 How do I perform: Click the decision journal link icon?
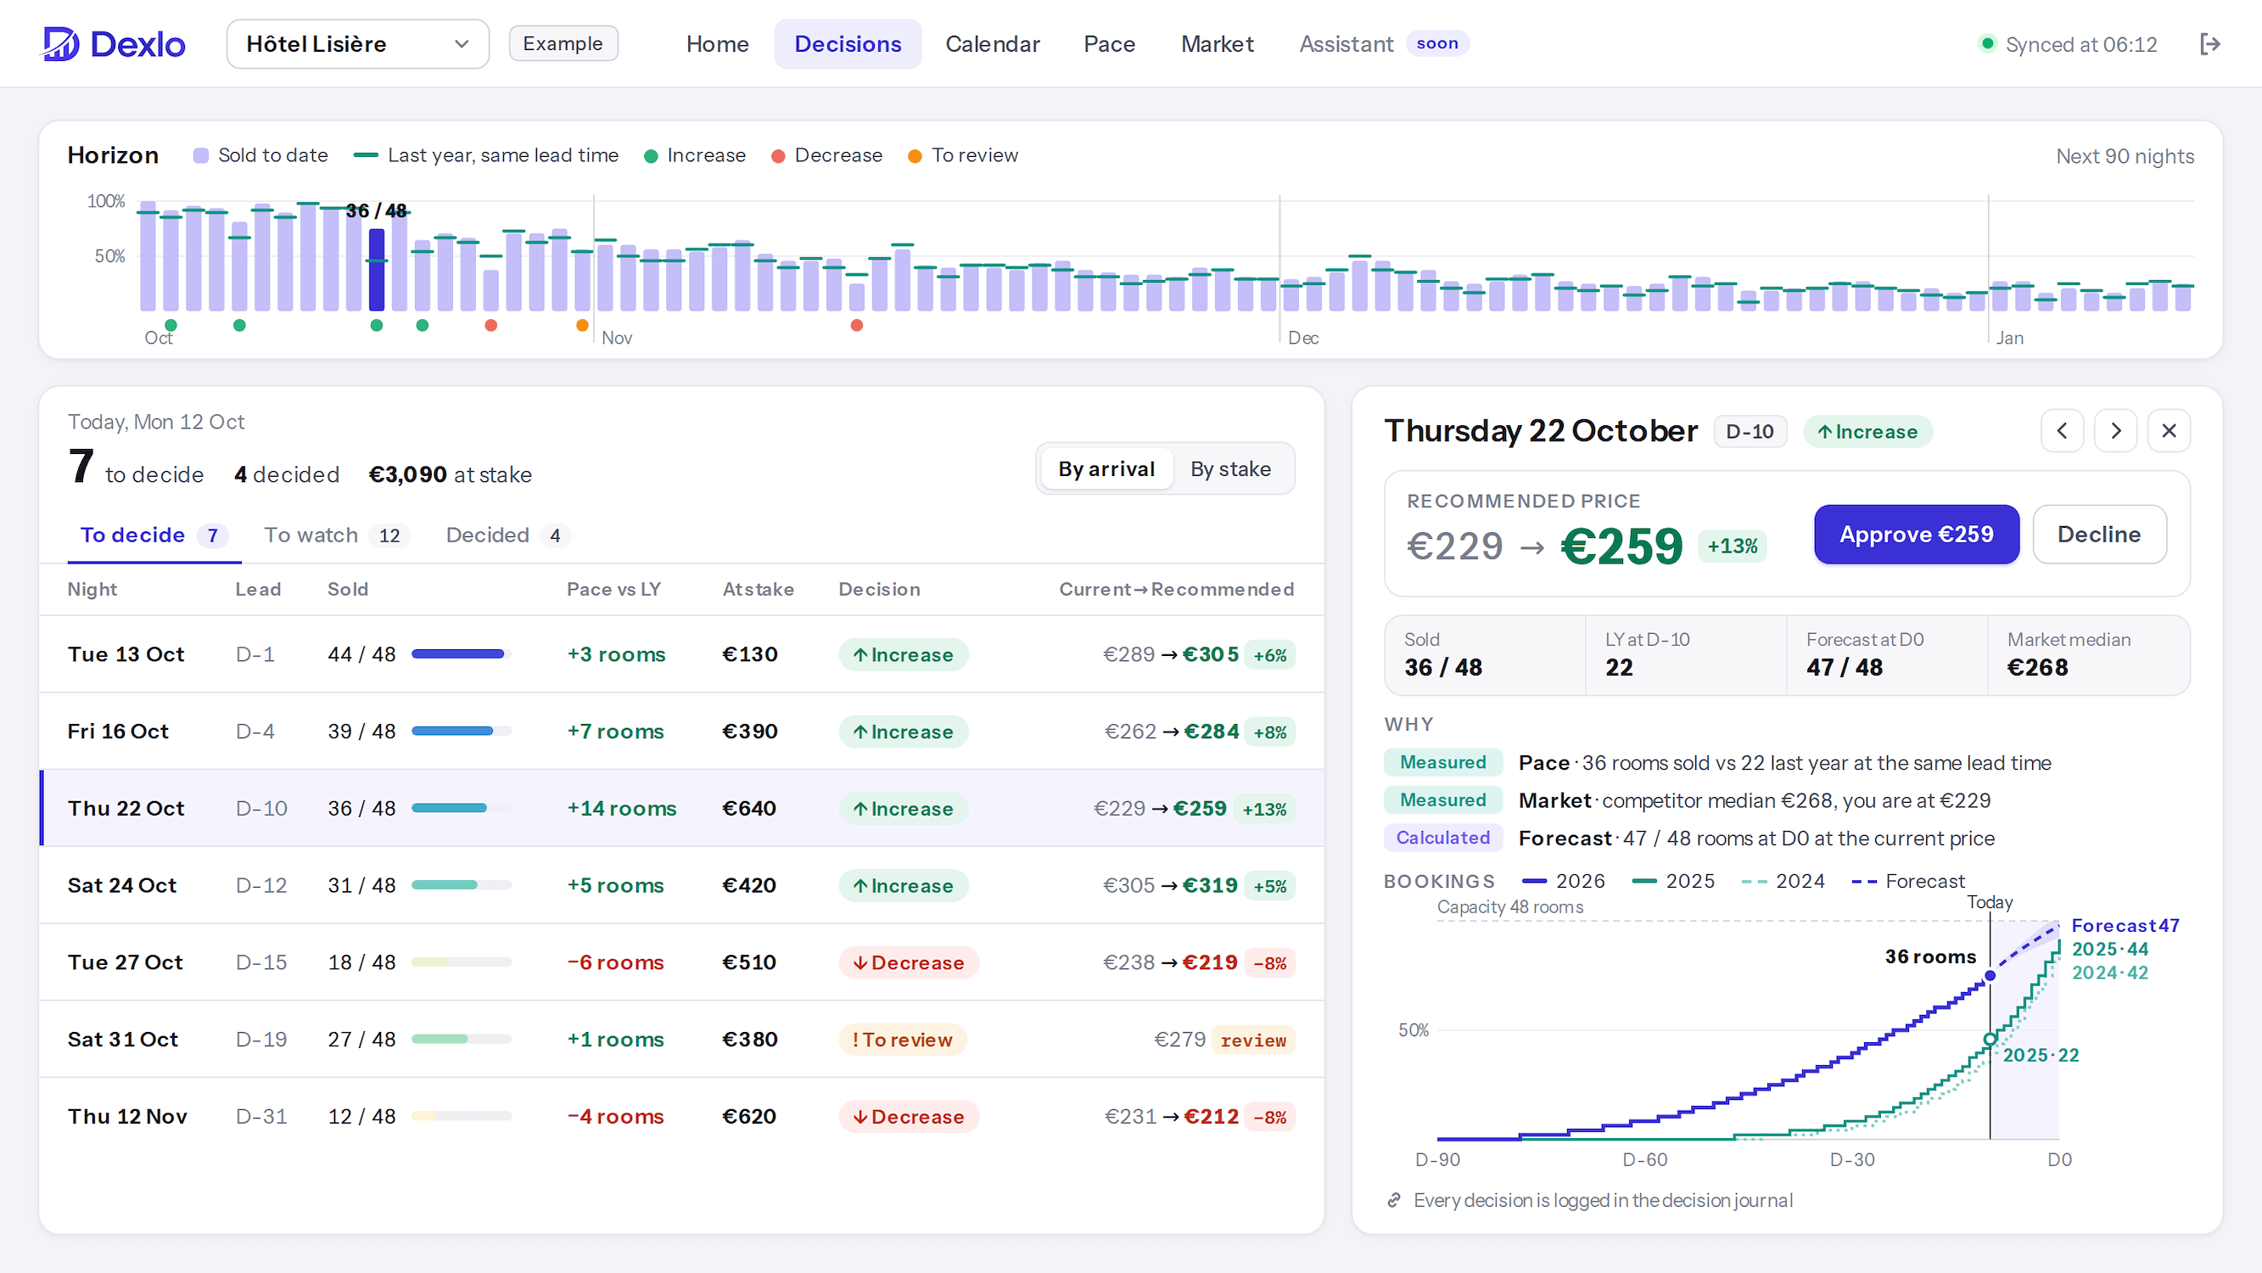point(1393,1200)
